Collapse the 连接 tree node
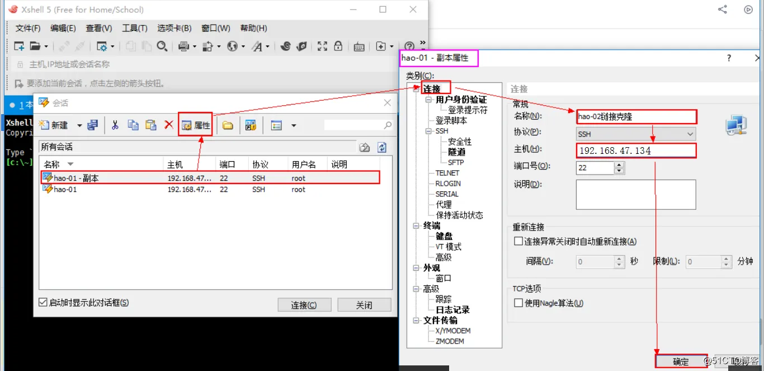Image resolution: width=764 pixels, height=371 pixels. coord(416,88)
